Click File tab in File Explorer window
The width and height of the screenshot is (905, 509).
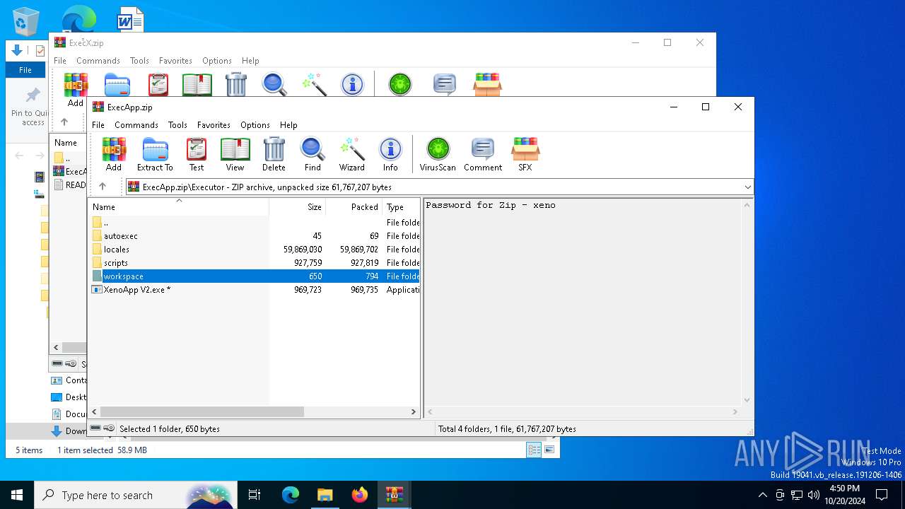pos(25,70)
